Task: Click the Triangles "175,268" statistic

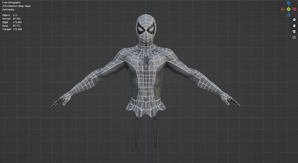Action: (x=17, y=29)
